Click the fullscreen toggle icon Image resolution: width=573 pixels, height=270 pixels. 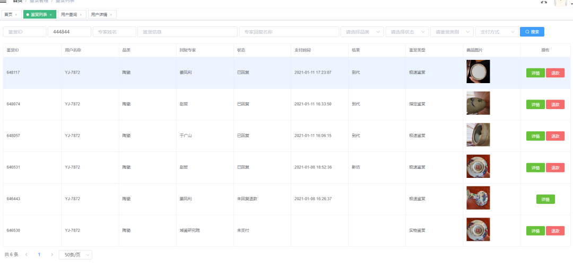pyautogui.click(x=544, y=2)
